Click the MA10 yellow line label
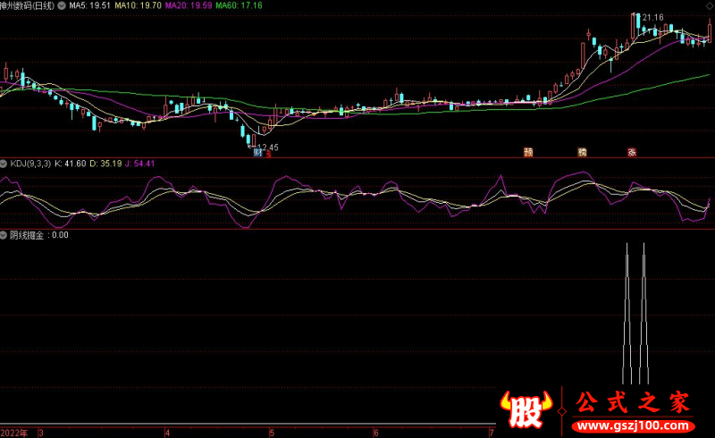The image size is (715, 438). (x=138, y=5)
